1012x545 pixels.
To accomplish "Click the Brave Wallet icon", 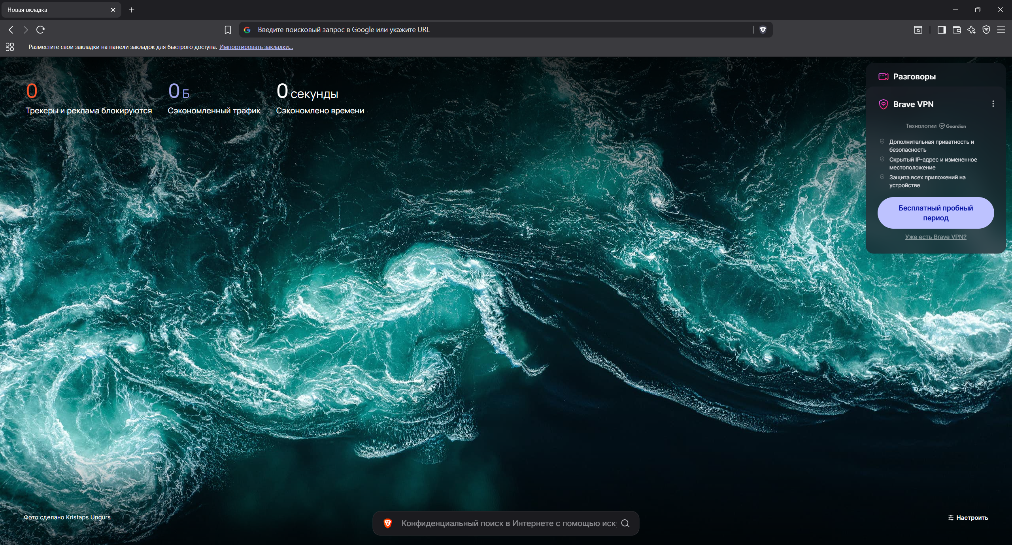I will [x=957, y=30].
